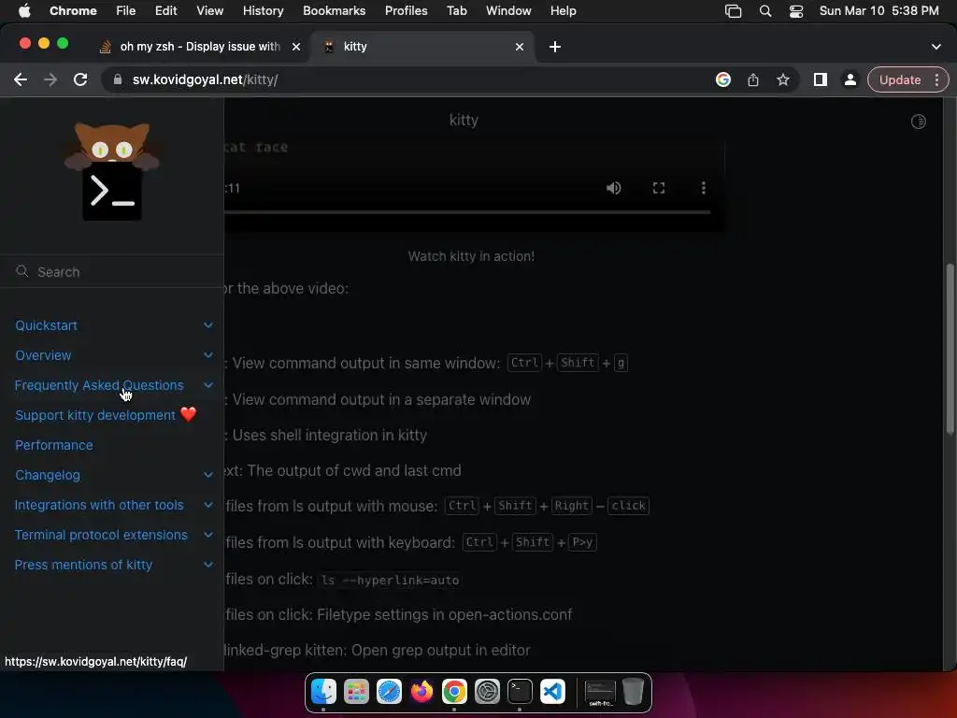
Task: Open Visual Studio Code from the Dock
Action: click(553, 692)
